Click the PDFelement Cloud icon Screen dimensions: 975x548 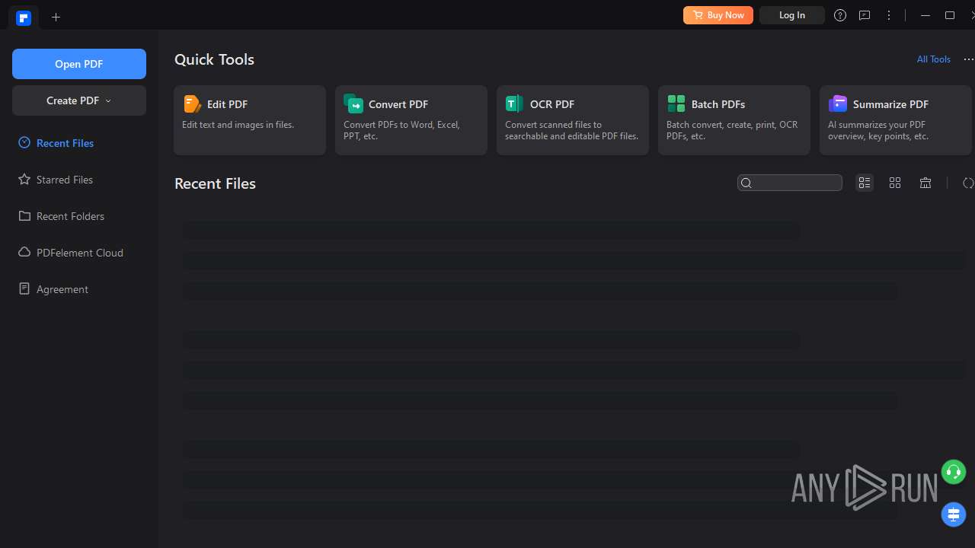click(24, 252)
